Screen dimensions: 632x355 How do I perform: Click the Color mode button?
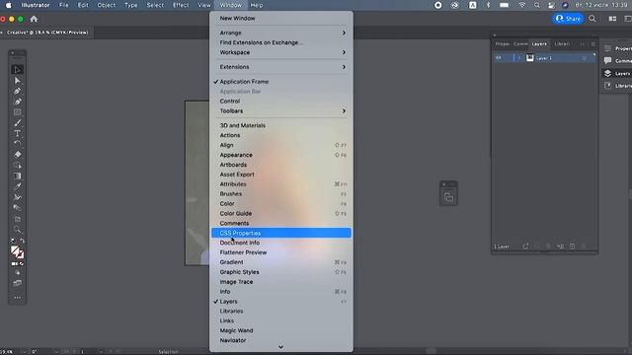(14, 264)
